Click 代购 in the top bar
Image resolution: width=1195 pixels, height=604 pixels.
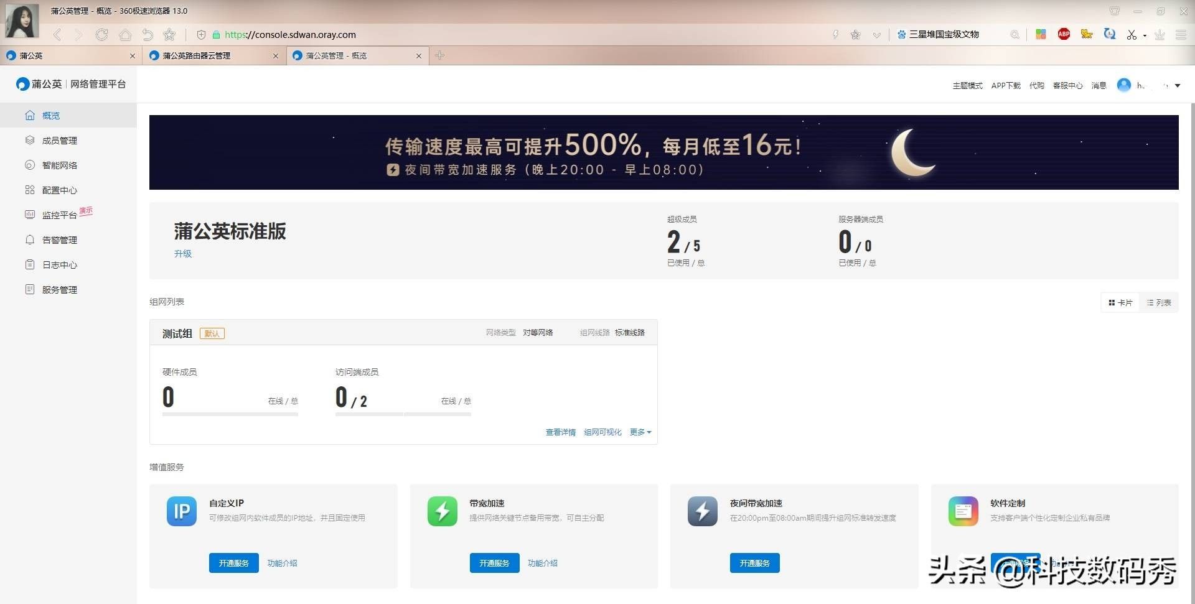click(x=1037, y=86)
